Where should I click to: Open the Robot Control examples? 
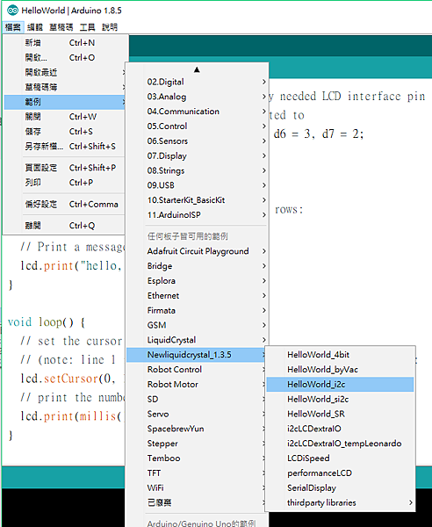[198, 370]
